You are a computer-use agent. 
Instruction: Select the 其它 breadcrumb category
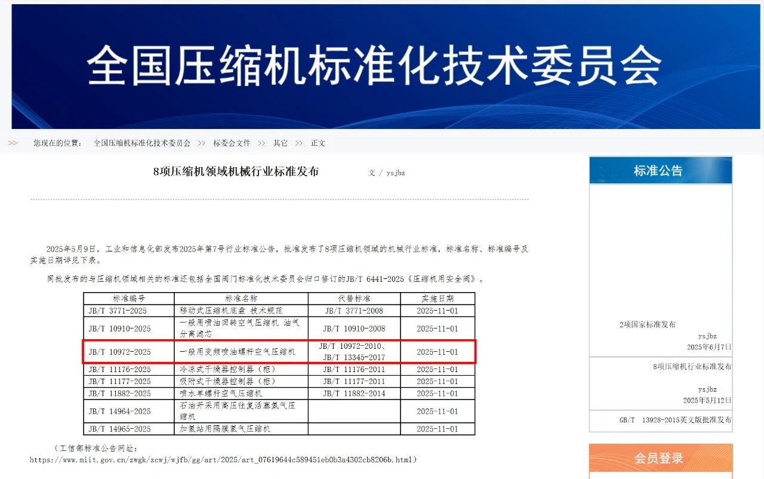(280, 143)
